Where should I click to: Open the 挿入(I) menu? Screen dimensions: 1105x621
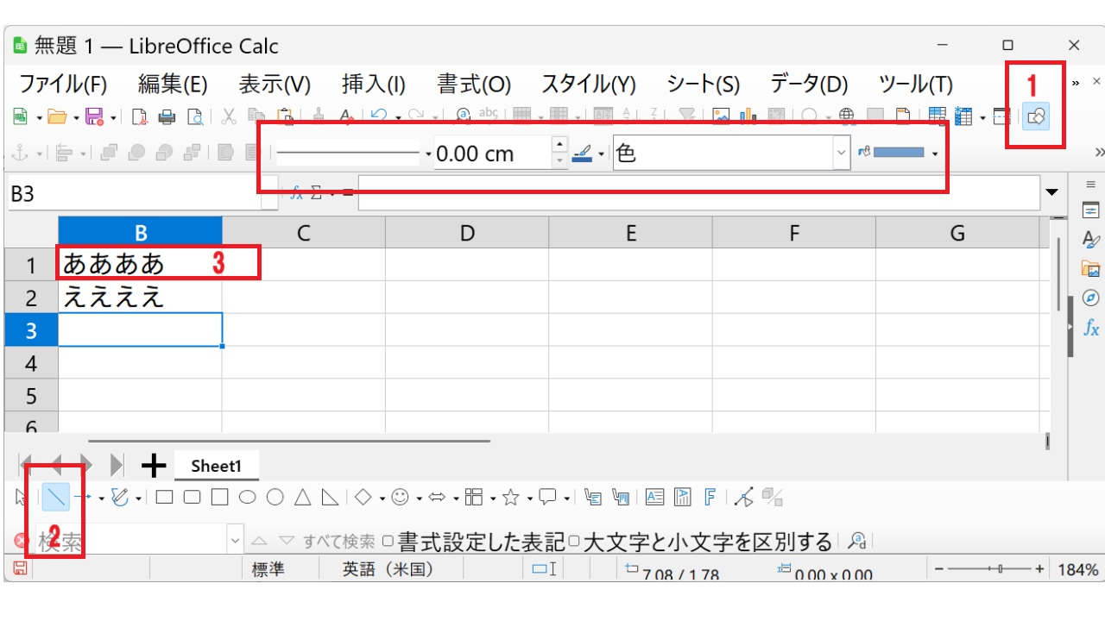tap(373, 85)
